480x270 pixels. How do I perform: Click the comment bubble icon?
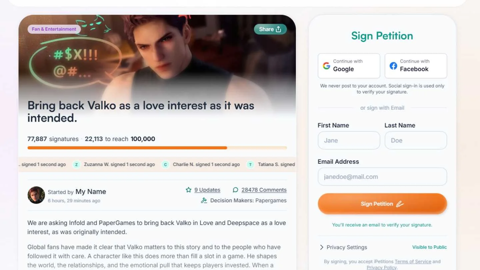coord(235,190)
